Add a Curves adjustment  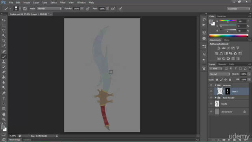pyautogui.click(x=228, y=48)
